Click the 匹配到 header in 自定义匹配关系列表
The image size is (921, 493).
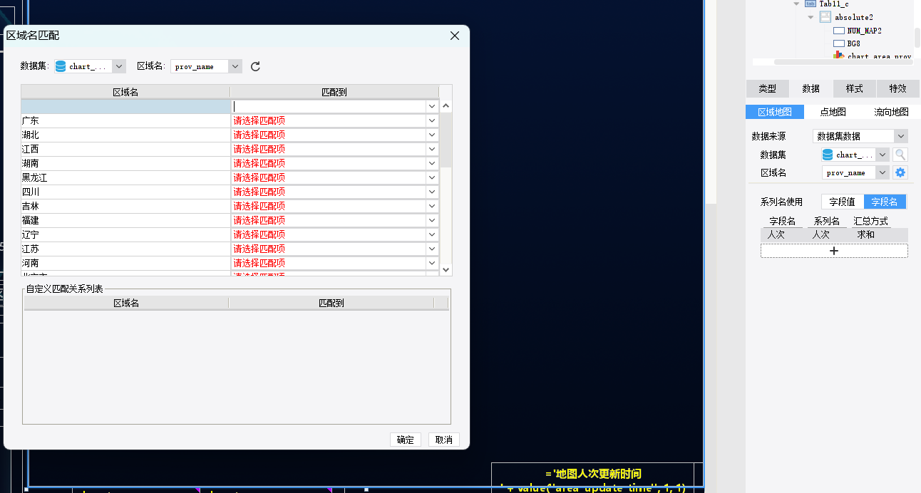[x=331, y=303]
